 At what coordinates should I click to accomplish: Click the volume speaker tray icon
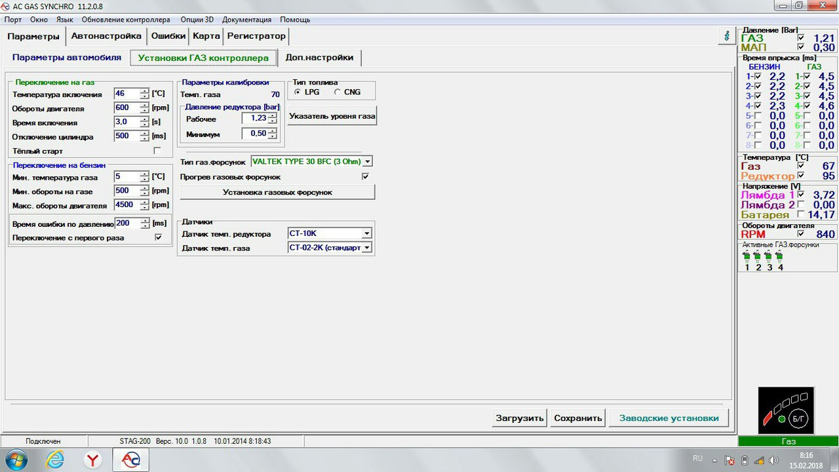(x=773, y=460)
